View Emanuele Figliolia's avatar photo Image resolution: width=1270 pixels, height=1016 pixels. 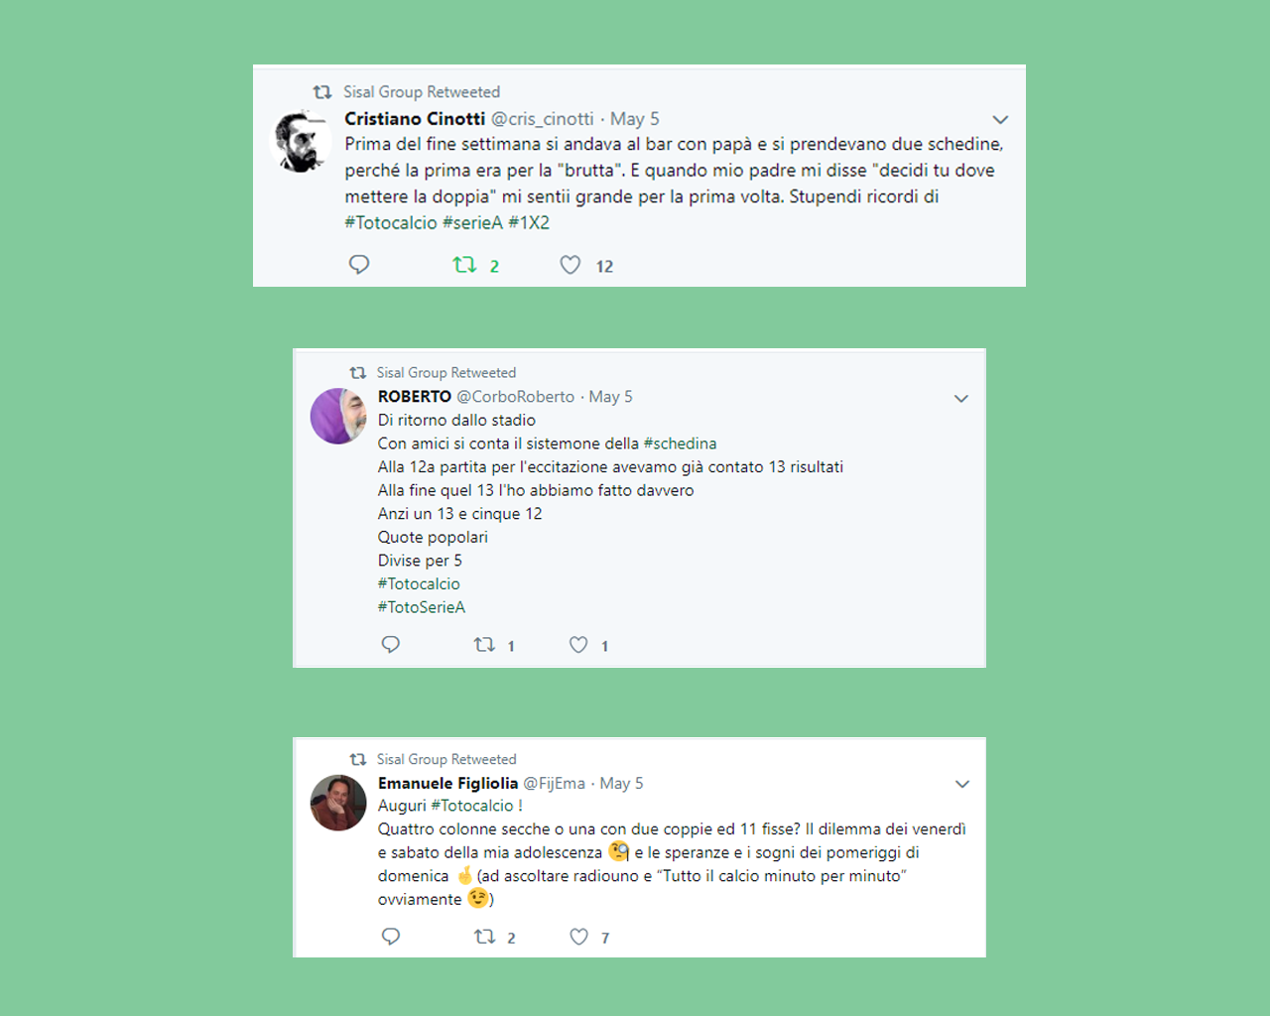[x=338, y=802]
